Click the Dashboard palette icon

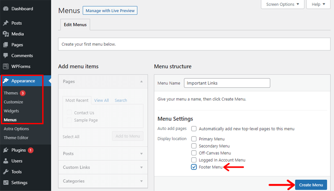click(x=6, y=9)
